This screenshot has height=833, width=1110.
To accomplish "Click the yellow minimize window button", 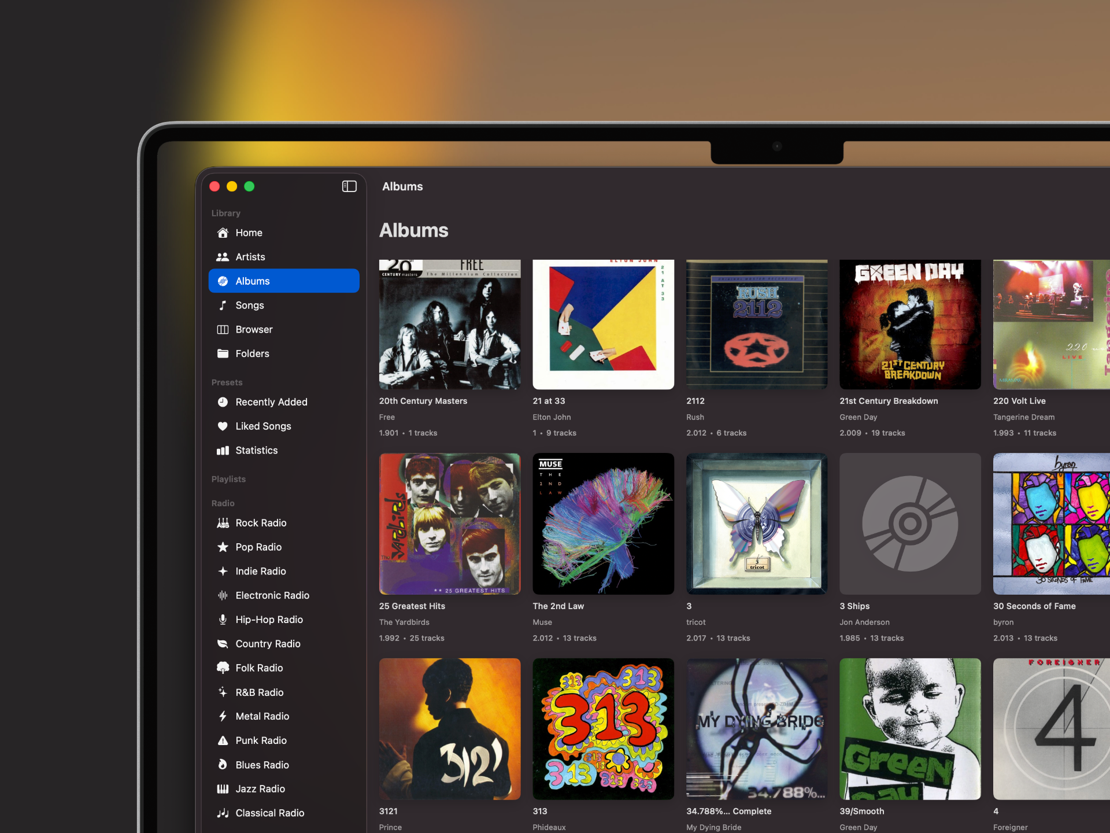I will (232, 186).
